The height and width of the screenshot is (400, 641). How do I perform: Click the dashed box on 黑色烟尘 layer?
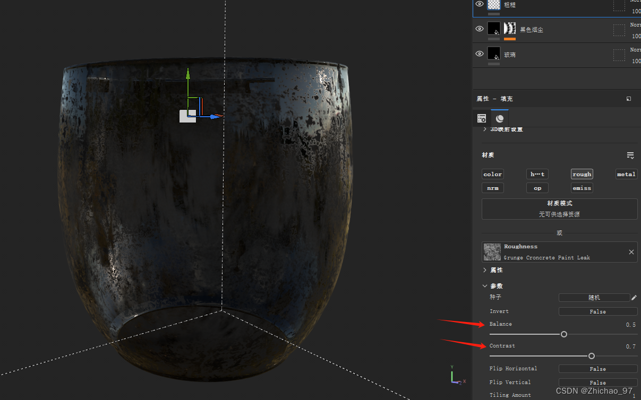tap(619, 30)
